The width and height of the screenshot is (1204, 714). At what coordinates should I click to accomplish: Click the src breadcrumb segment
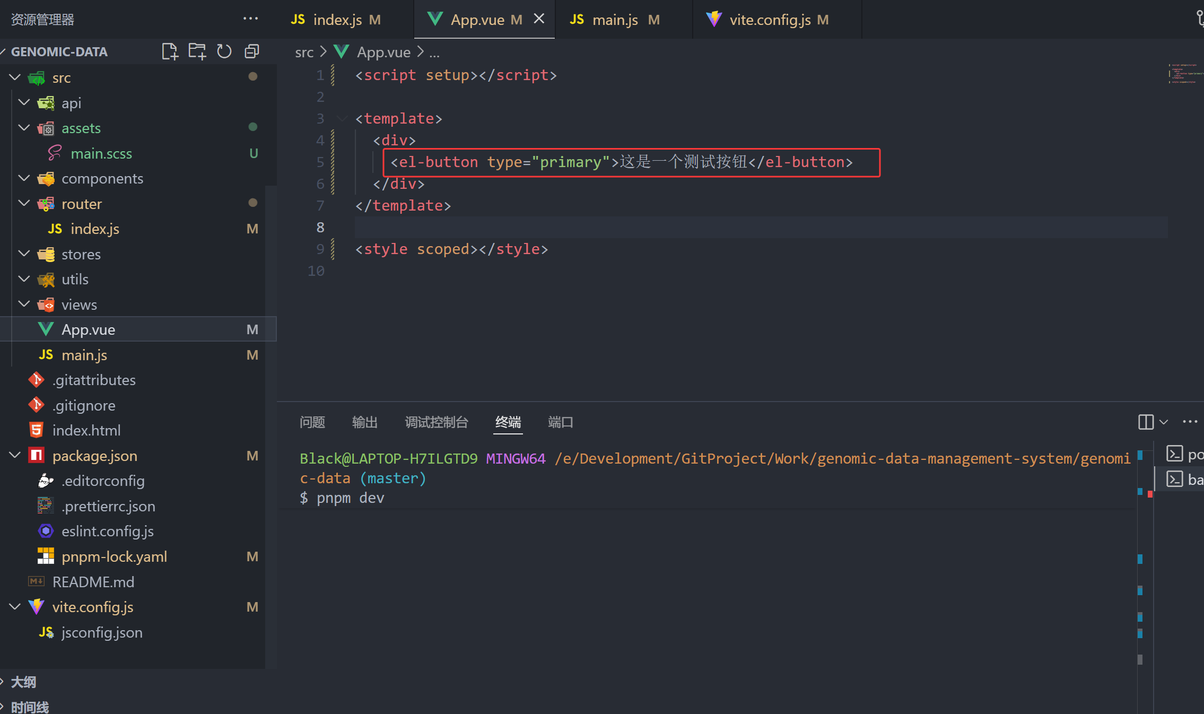pos(304,53)
